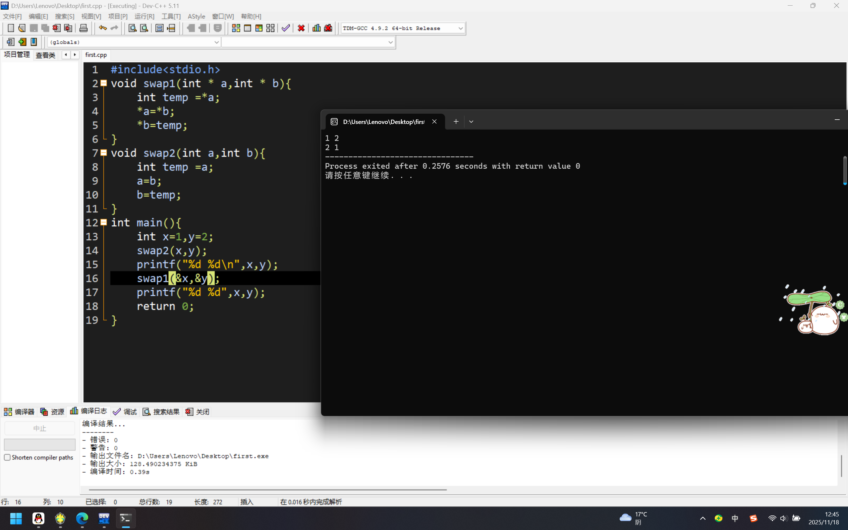The height and width of the screenshot is (530, 848).
Task: Open the 运行[R] menu
Action: [144, 17]
